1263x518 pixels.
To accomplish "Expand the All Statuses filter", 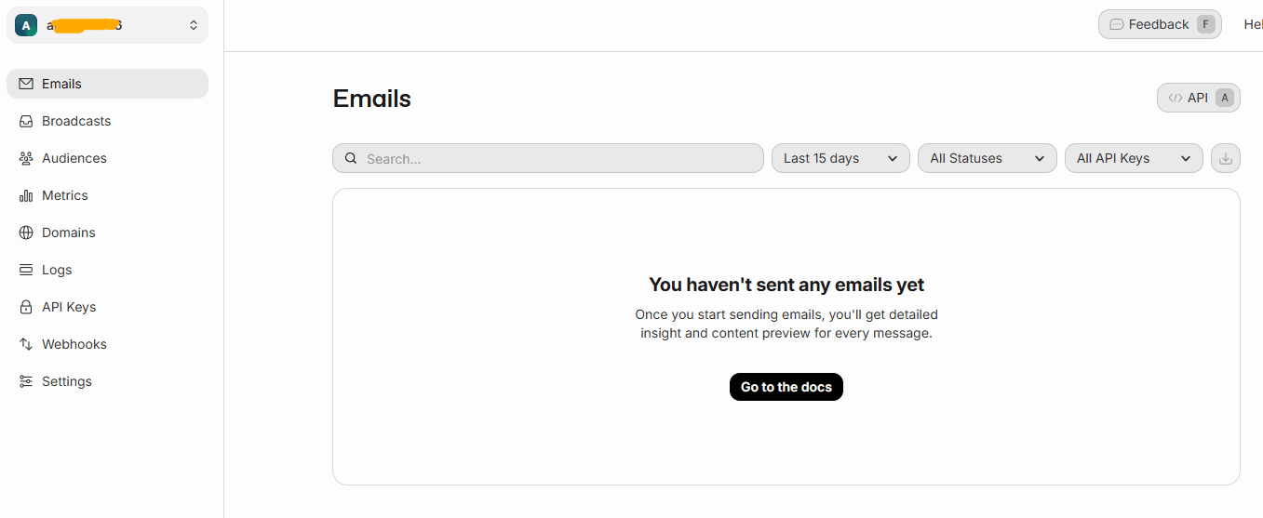I will point(987,158).
